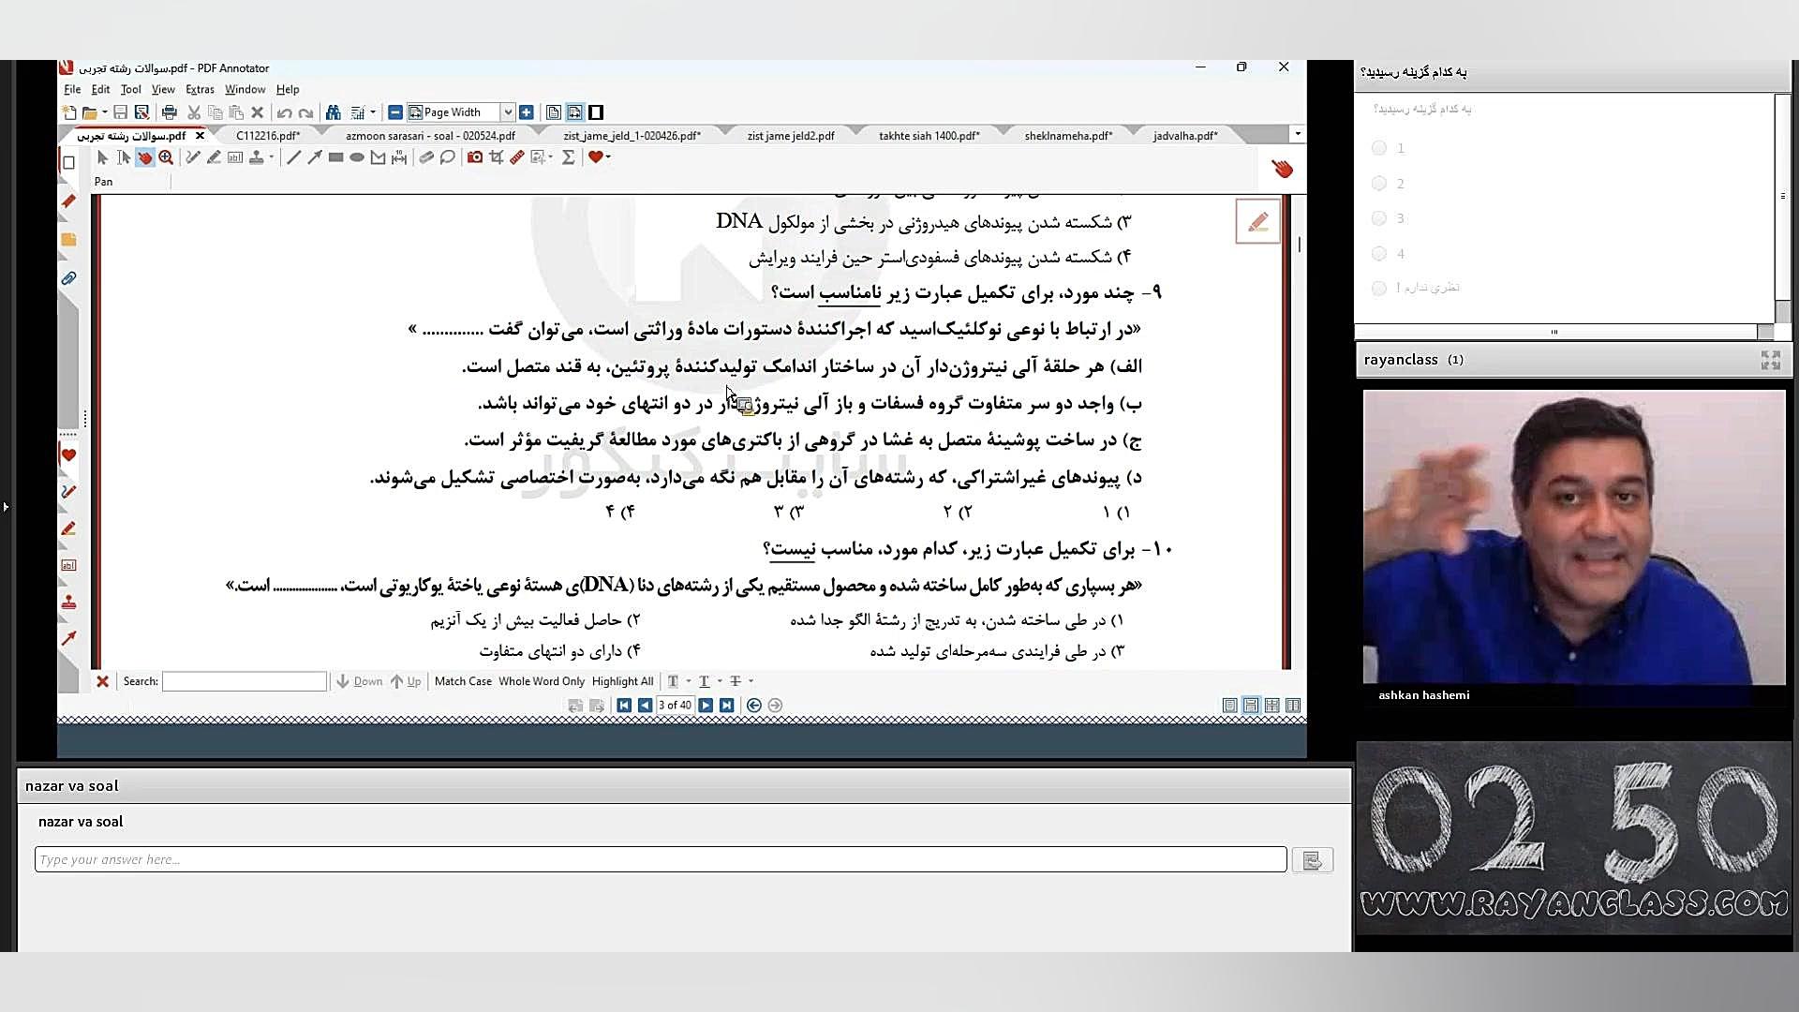Choose the Zoom magnifier tool
The image size is (1799, 1012).
166,157
